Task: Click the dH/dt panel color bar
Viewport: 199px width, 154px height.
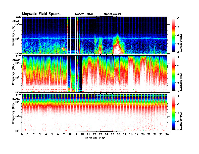Action: tap(173, 35)
